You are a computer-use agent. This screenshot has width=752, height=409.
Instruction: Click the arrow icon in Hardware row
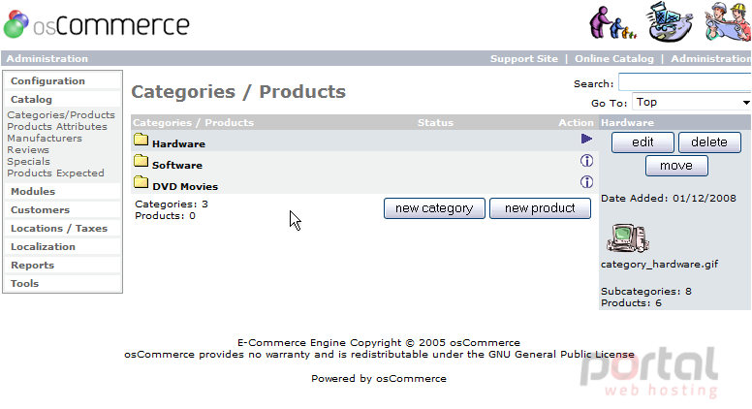(586, 139)
